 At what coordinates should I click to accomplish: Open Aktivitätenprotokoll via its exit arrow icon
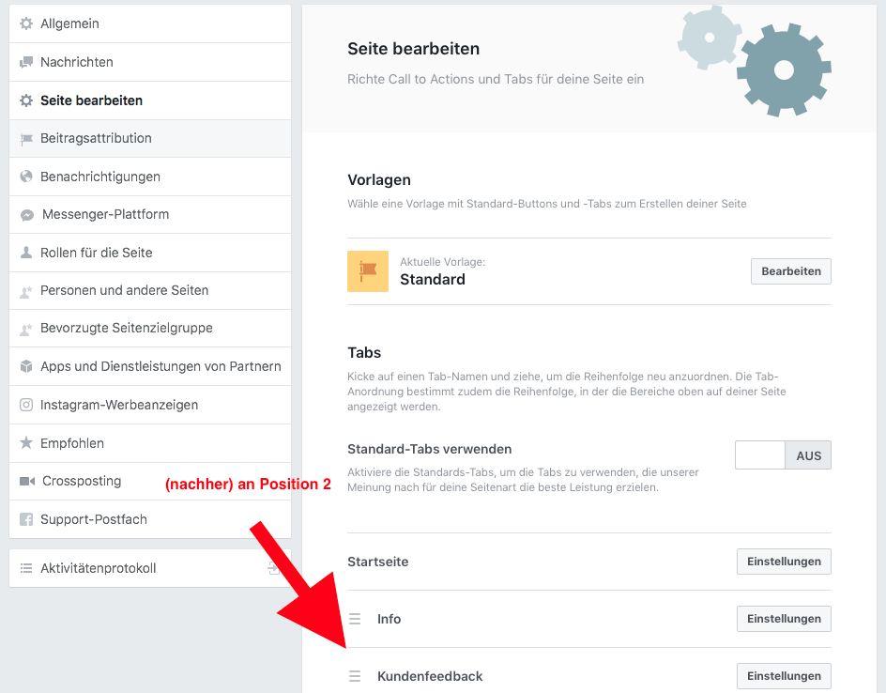(273, 568)
